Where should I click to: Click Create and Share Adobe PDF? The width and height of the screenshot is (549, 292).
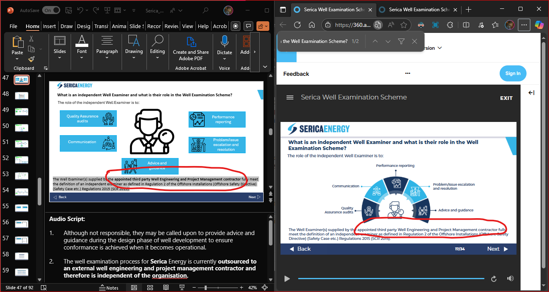coord(191,48)
